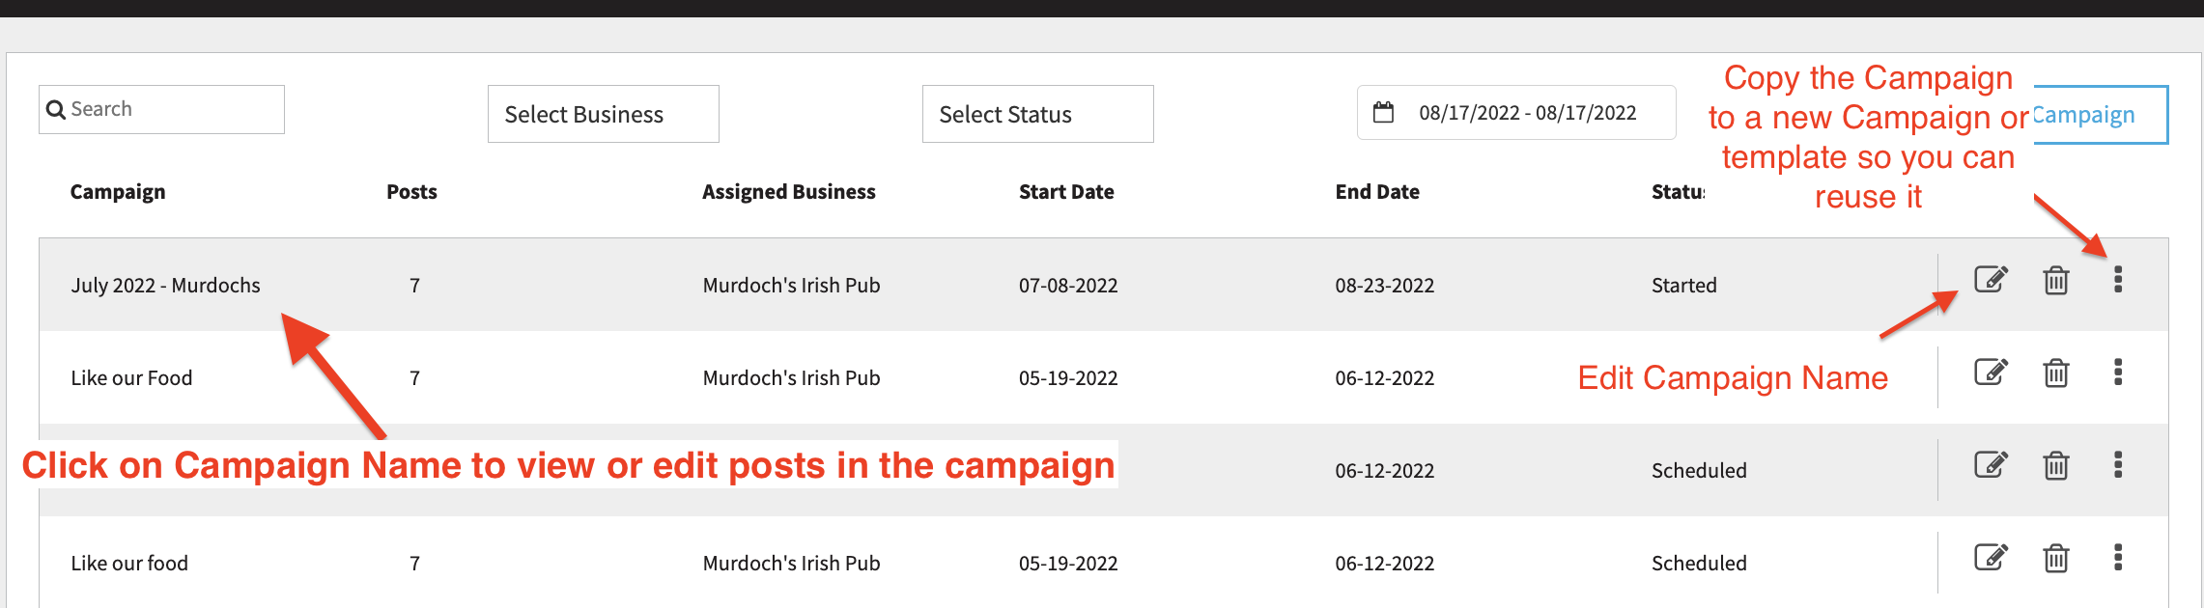Screen dimensions: 2204x608
Task: Click the partially hidden Campaign button
Action: coord(2101,115)
